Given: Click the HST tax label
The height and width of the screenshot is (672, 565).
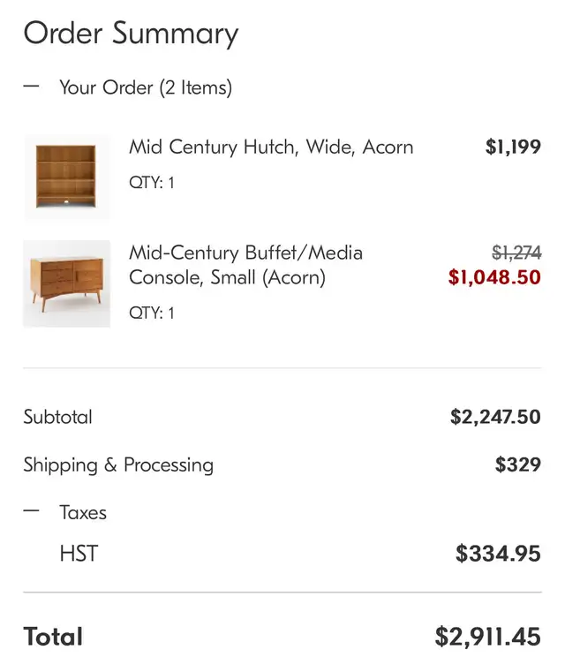Looking at the screenshot, I should (x=79, y=554).
